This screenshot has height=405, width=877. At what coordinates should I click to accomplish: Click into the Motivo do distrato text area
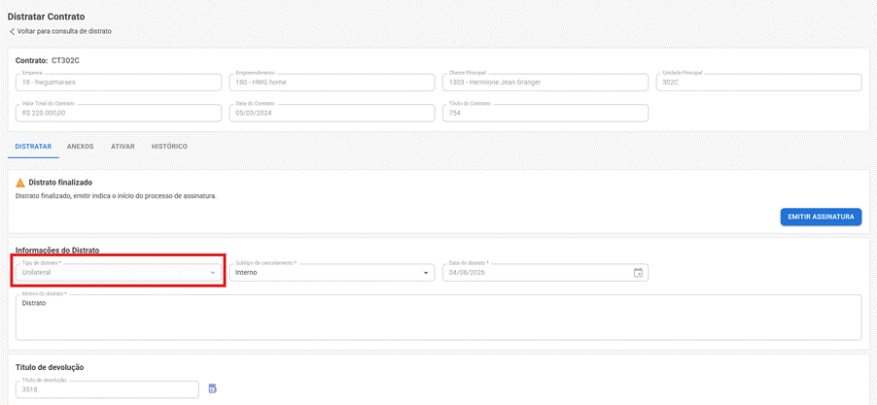[438, 318]
